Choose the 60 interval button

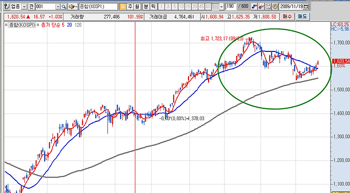point(208,7)
